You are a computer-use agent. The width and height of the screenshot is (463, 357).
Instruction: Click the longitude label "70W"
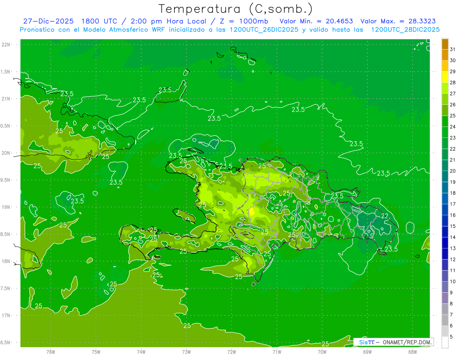[322, 352]
